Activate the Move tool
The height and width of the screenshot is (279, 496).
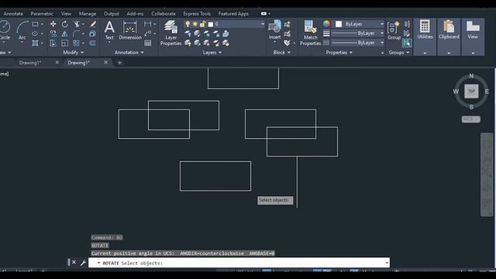[53, 24]
